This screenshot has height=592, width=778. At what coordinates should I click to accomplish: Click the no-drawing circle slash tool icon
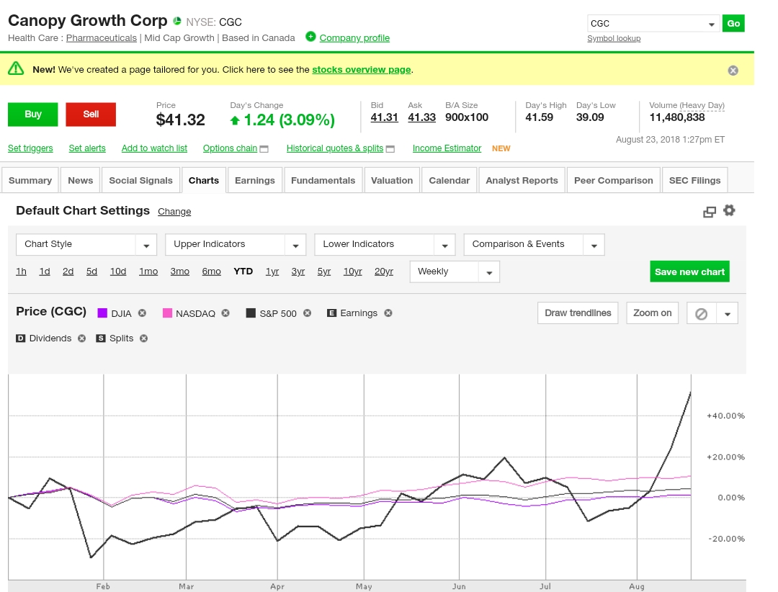(701, 313)
